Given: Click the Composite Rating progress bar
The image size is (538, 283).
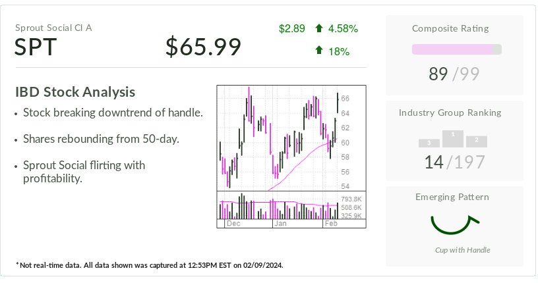Looking at the screenshot, I should [x=456, y=49].
